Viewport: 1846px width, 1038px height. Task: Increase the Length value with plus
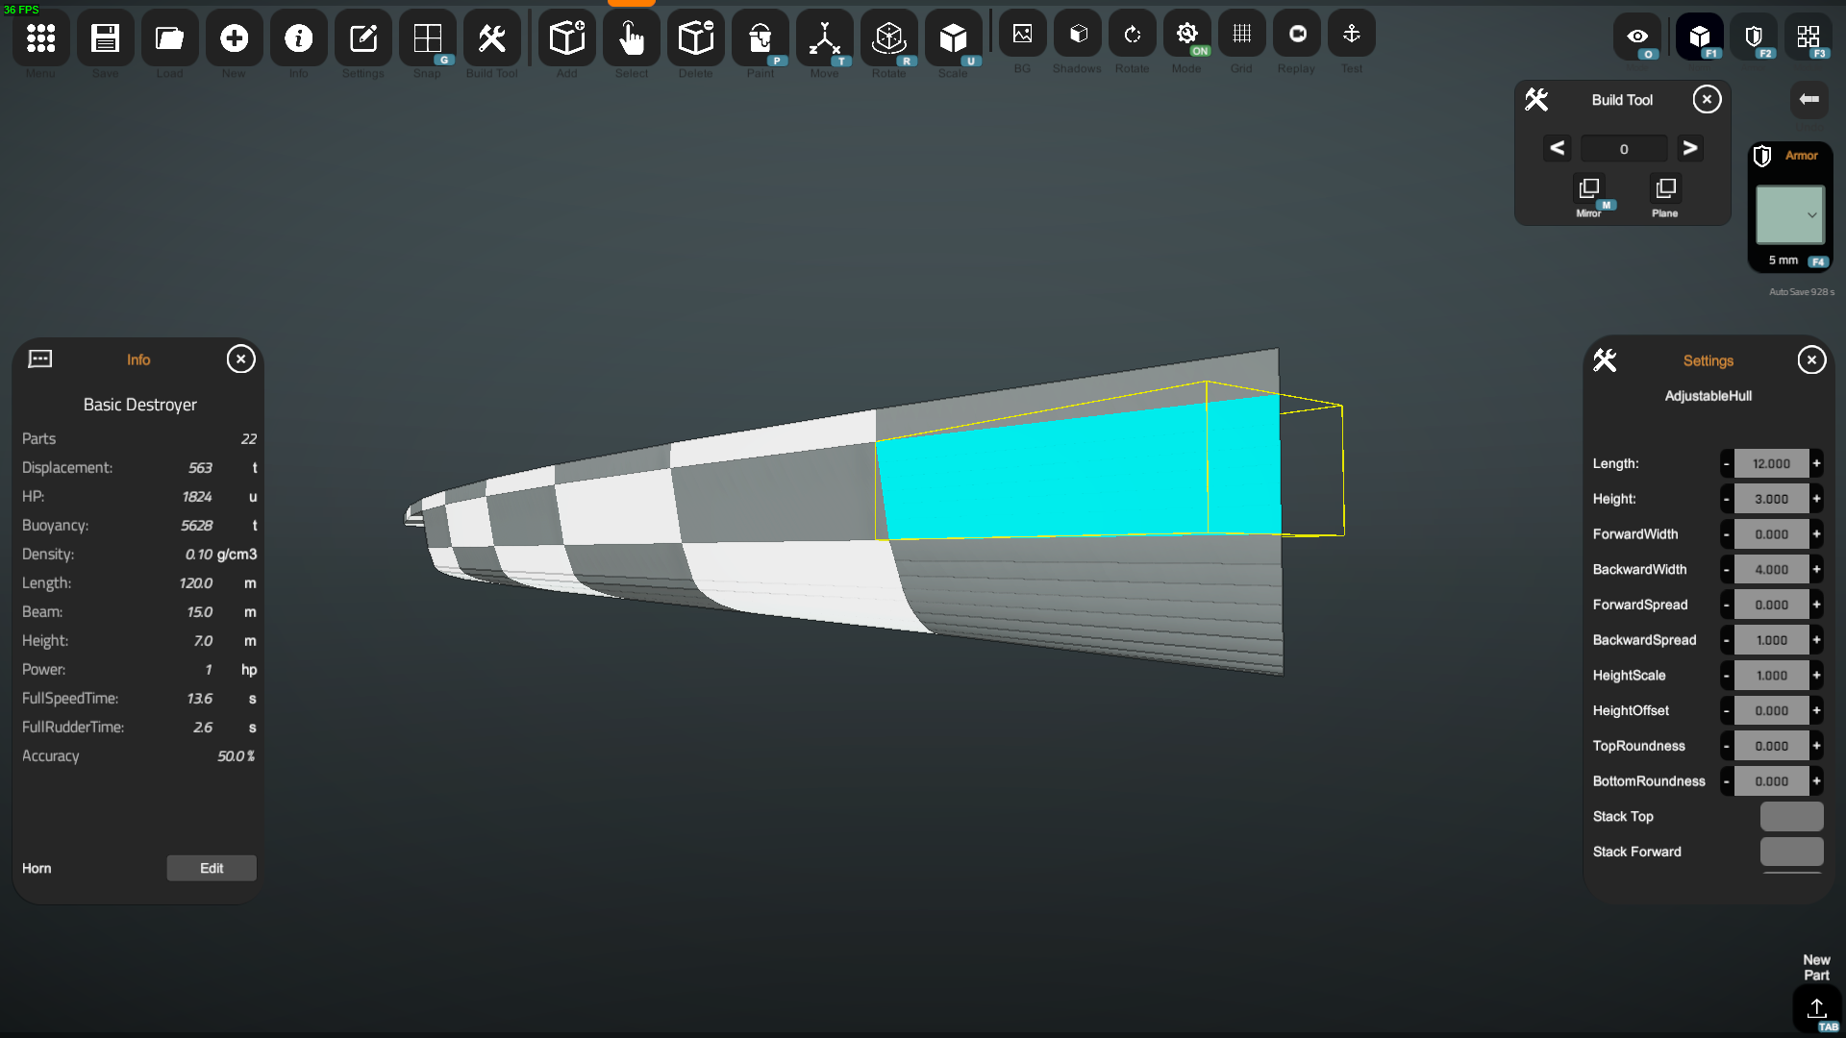coord(1816,463)
